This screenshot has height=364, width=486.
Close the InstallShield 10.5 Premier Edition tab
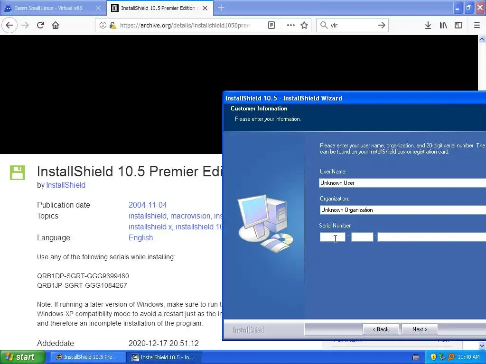pos(205,8)
